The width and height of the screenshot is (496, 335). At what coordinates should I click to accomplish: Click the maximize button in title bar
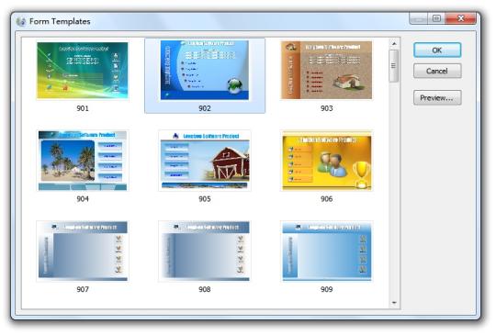[x=436, y=18]
